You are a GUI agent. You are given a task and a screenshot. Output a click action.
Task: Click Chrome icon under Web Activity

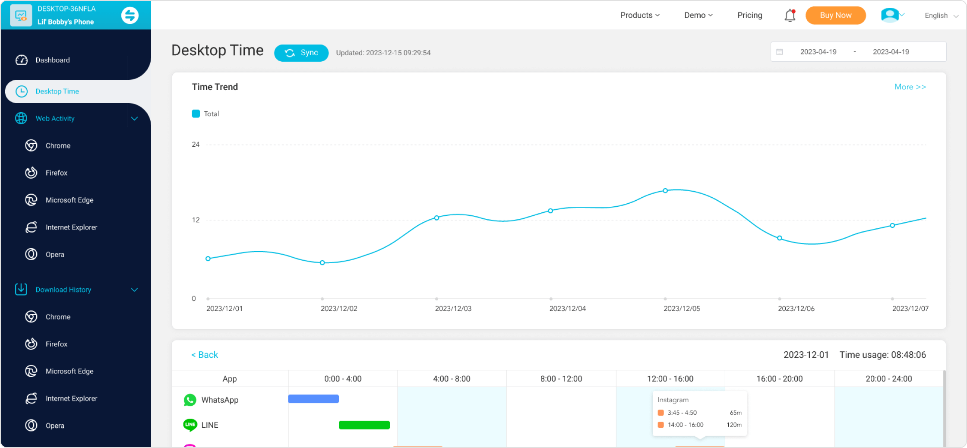(x=31, y=145)
